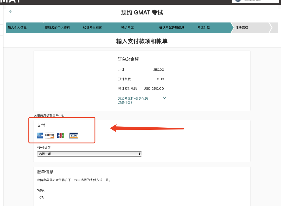
Task: Open the 确认考试详细信息 step
Action: [x=172, y=28]
